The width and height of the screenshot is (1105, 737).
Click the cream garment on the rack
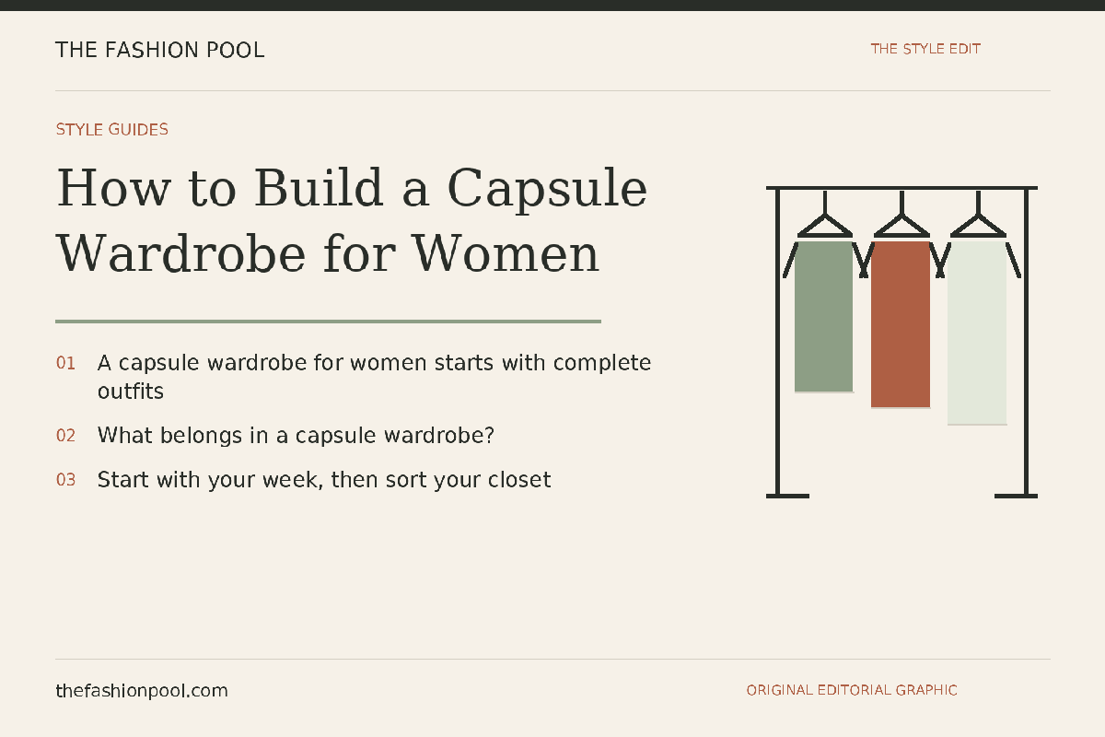[977, 333]
